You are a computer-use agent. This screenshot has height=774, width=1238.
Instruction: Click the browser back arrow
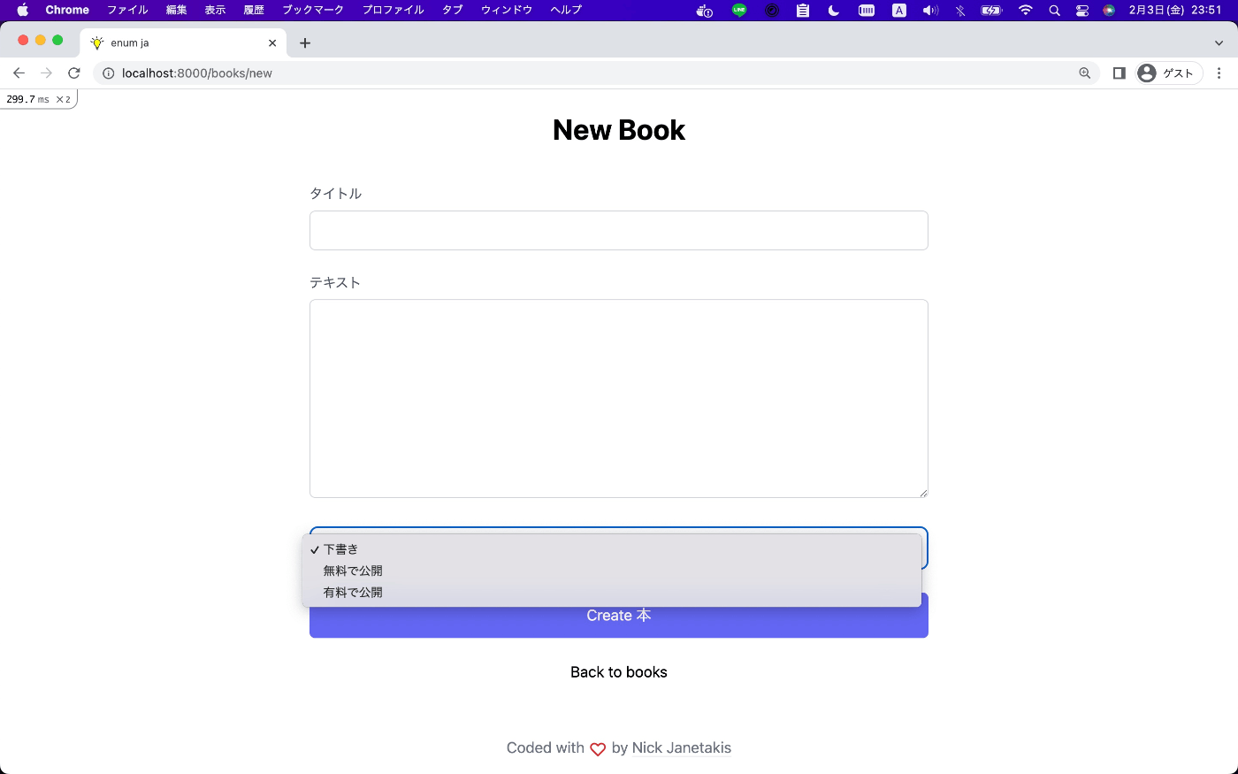[x=19, y=73]
